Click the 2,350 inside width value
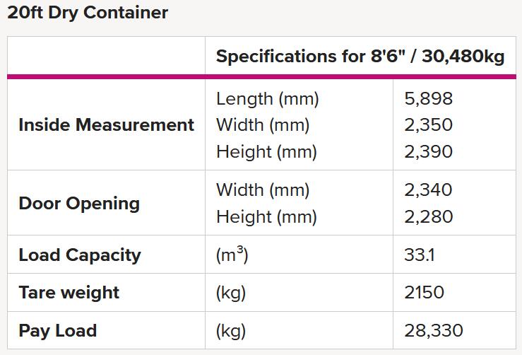The height and width of the screenshot is (355, 522). tap(429, 125)
